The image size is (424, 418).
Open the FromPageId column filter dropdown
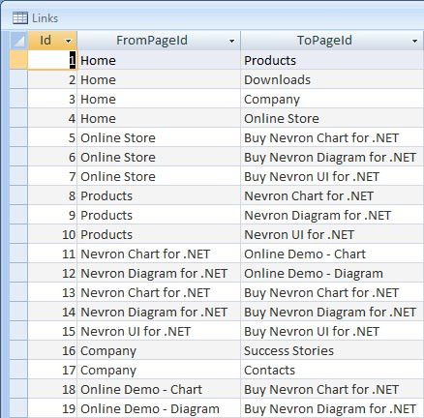pos(231,41)
